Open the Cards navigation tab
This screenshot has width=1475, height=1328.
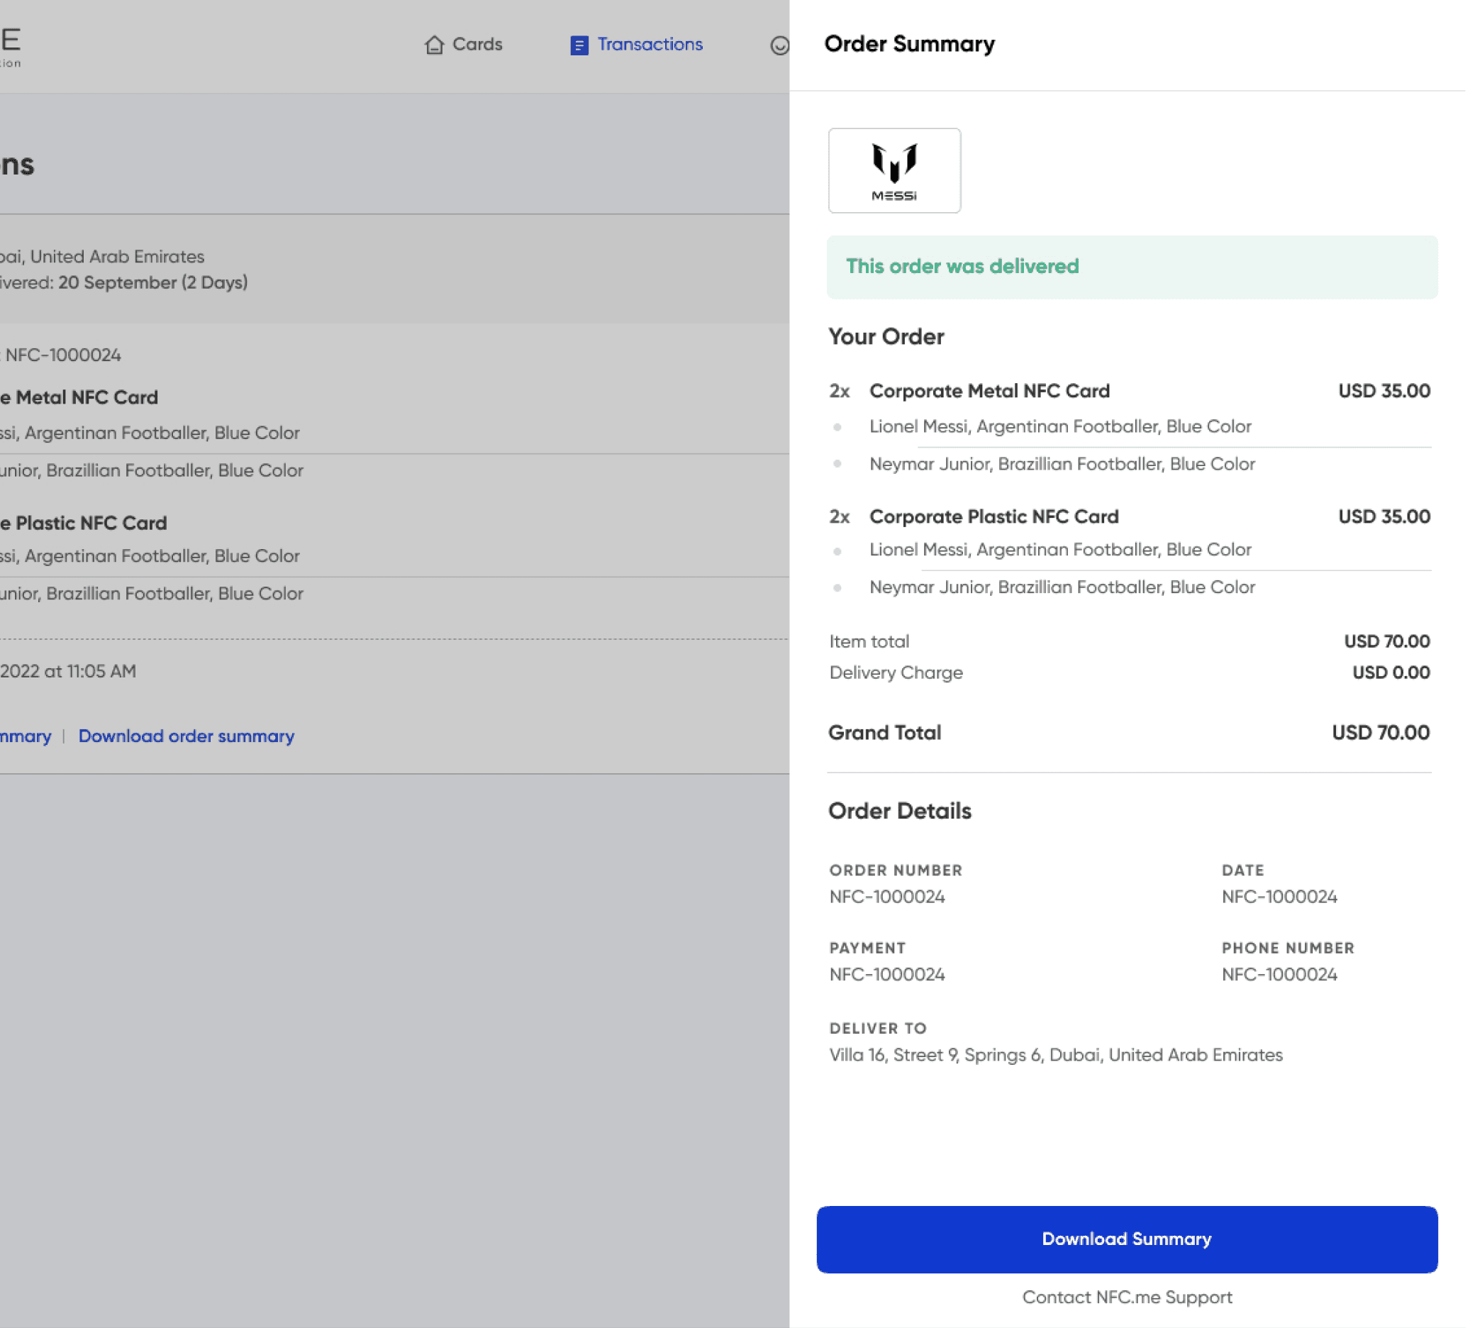coord(463,45)
